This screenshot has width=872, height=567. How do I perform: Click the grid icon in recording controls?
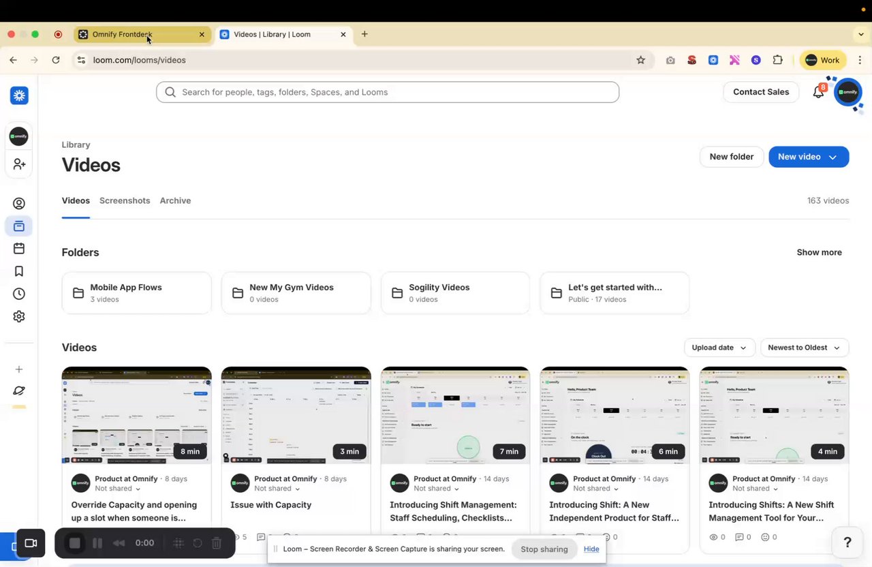coord(178,543)
